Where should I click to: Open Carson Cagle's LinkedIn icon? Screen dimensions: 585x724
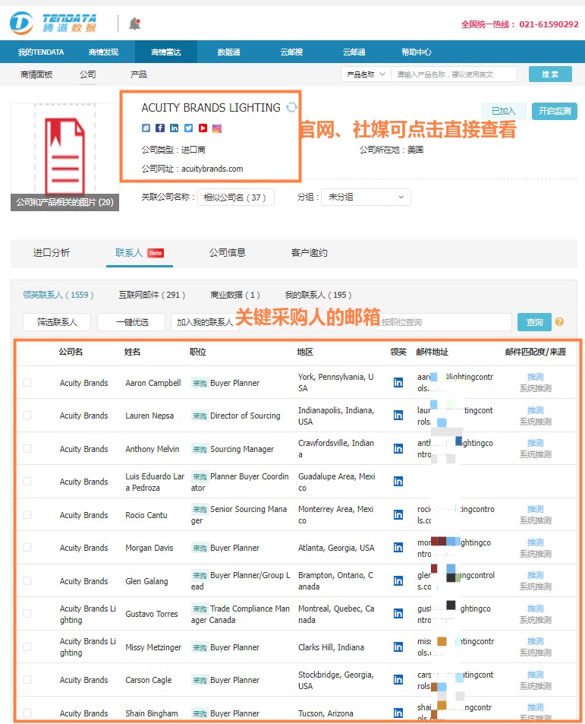pyautogui.click(x=398, y=680)
